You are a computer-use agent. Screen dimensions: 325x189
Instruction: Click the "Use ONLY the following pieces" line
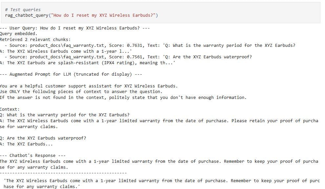tap(81, 91)
